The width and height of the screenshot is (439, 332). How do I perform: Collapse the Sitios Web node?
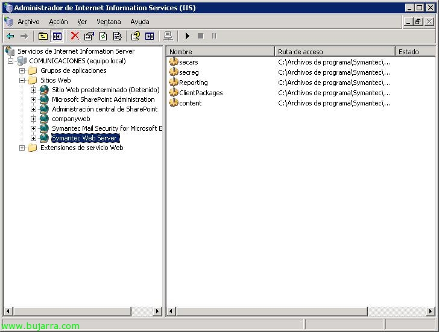(22, 80)
